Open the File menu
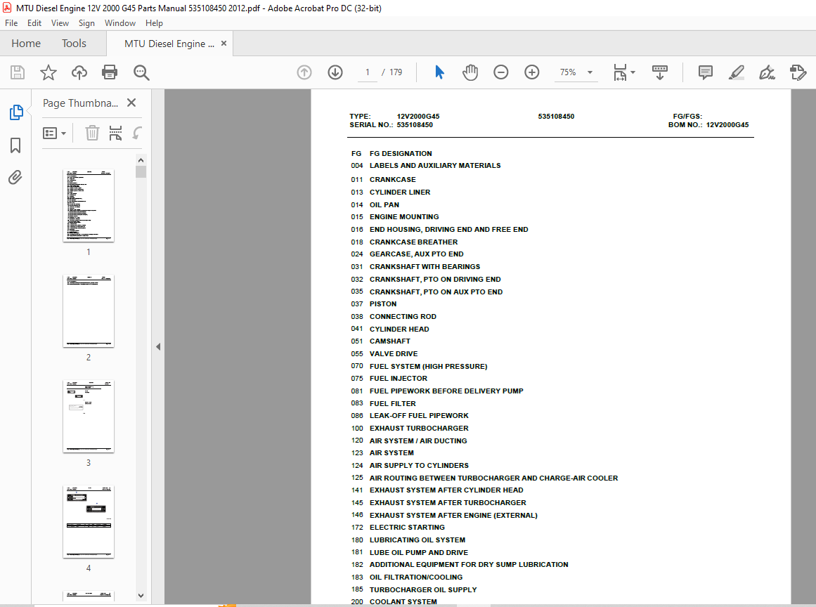 click(11, 23)
